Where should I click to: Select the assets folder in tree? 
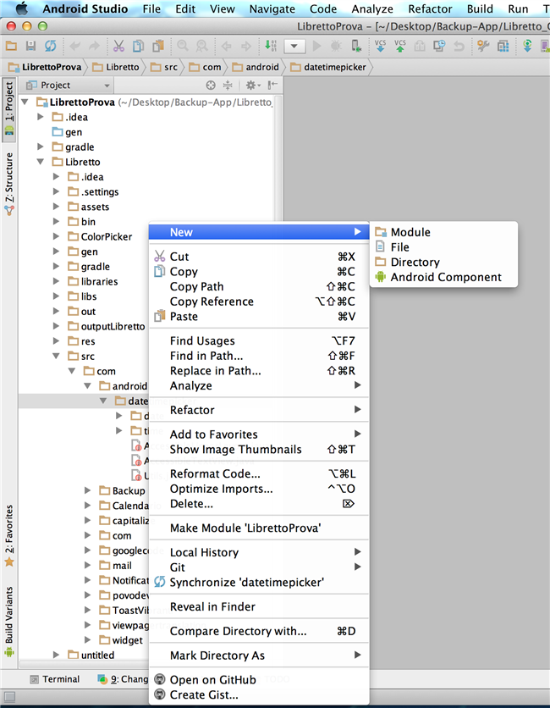(95, 207)
